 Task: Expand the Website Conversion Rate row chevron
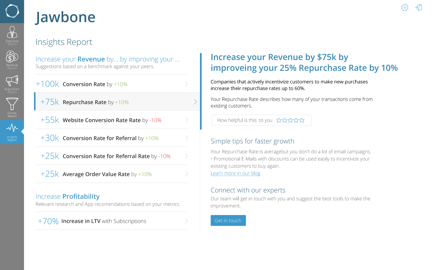click(x=186, y=120)
